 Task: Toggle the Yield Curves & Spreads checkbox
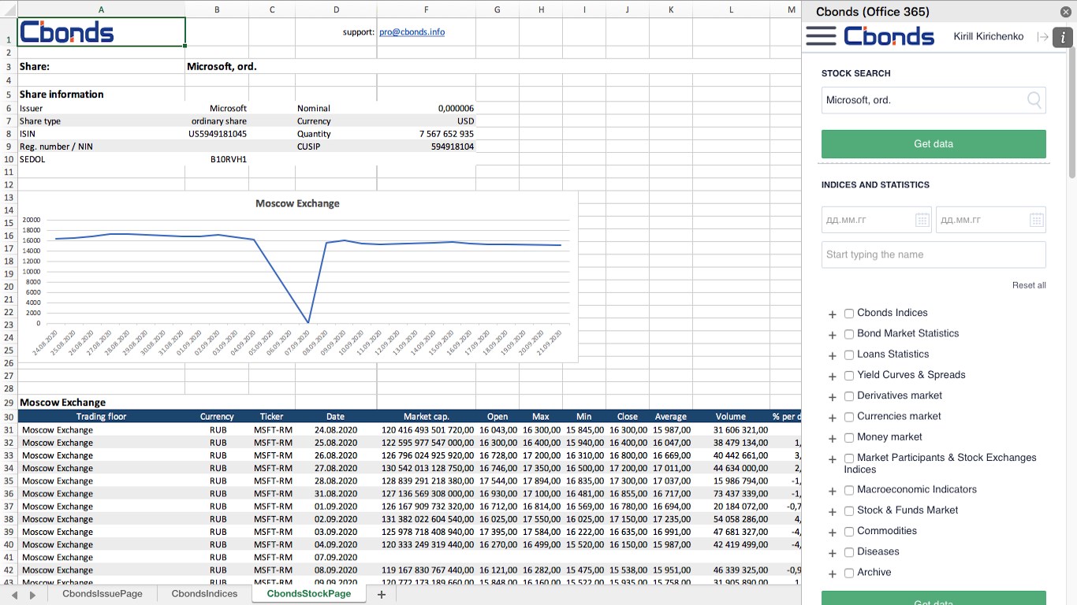point(849,376)
